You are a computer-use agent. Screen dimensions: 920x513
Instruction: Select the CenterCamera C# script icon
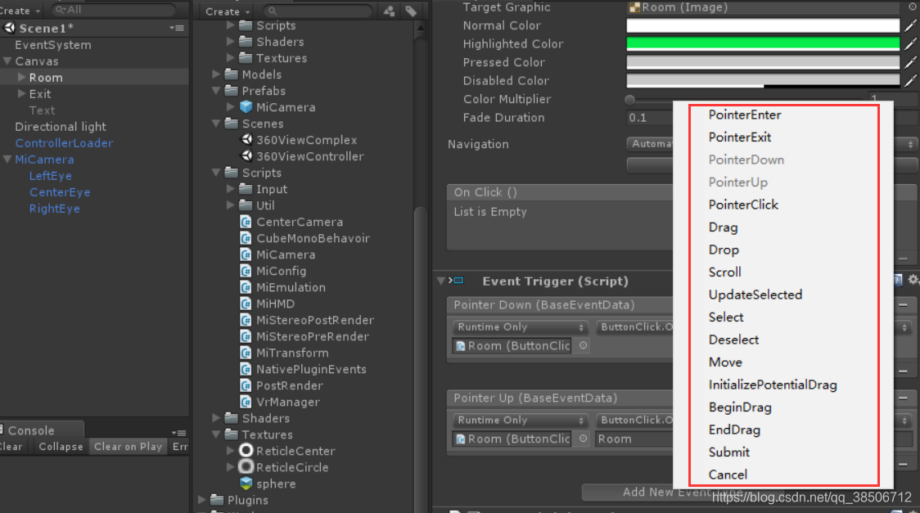click(x=246, y=223)
